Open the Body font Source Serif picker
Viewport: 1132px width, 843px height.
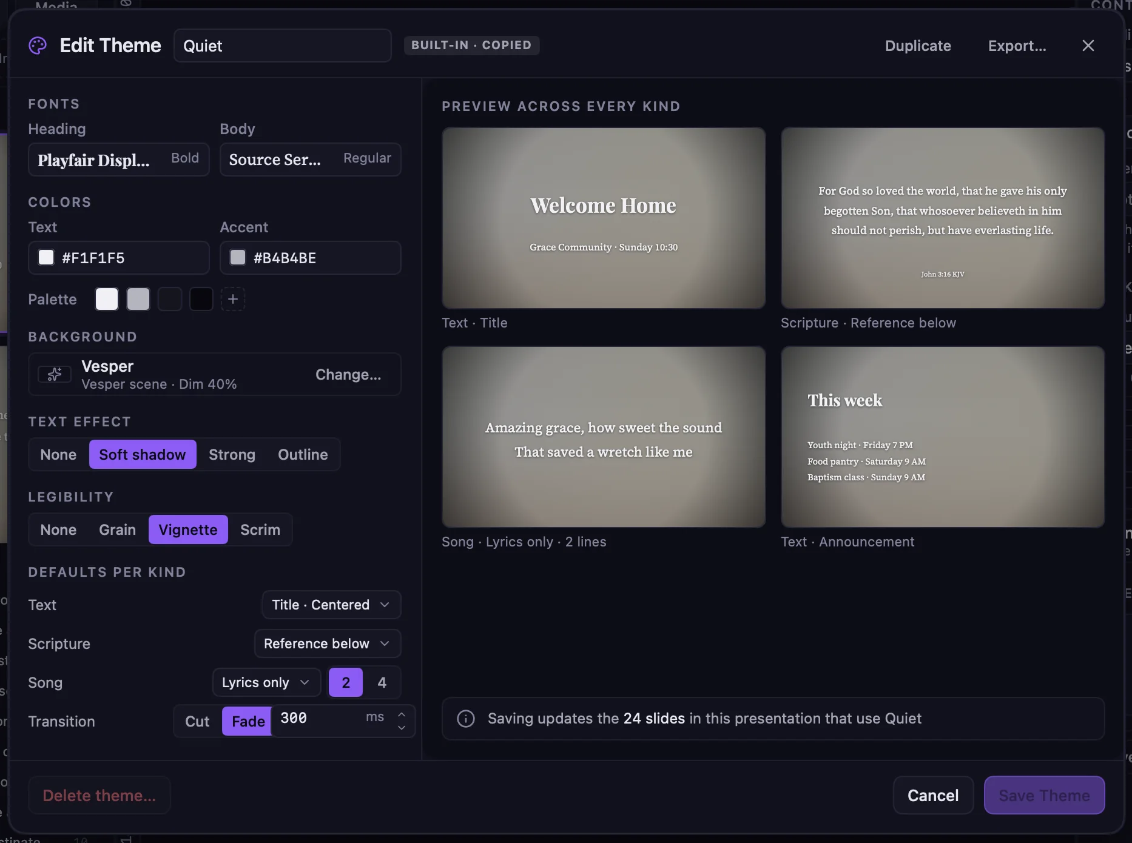pyautogui.click(x=311, y=160)
